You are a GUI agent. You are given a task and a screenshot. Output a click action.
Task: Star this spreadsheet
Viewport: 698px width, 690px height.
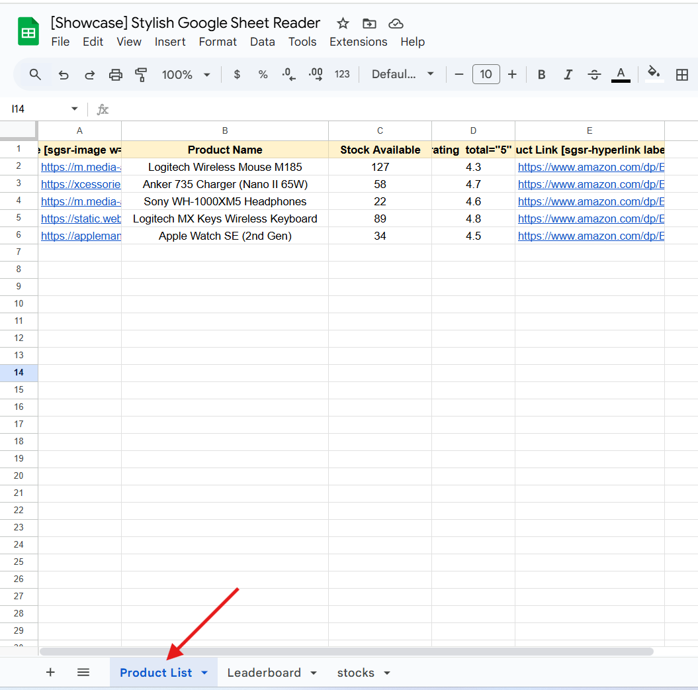(x=343, y=23)
